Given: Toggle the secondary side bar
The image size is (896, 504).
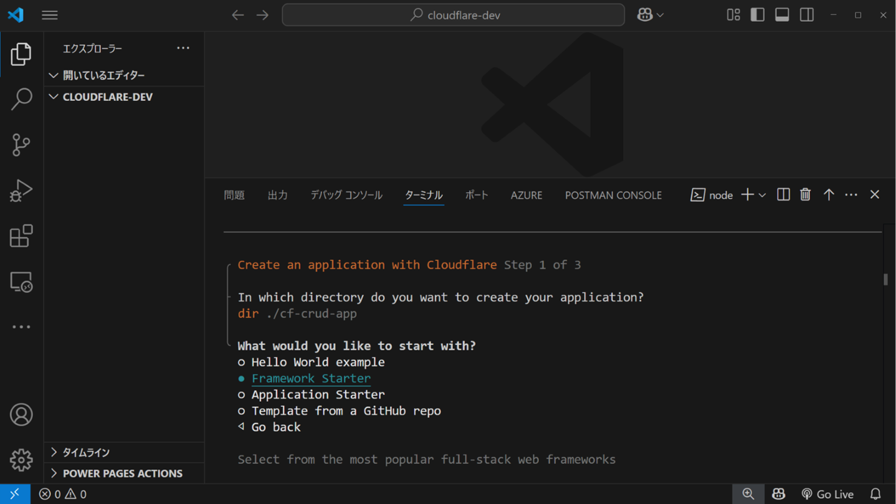Looking at the screenshot, I should (807, 15).
